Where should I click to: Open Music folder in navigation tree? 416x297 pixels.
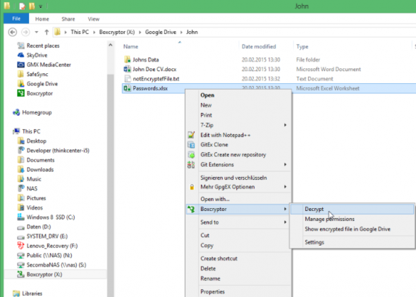click(x=34, y=179)
